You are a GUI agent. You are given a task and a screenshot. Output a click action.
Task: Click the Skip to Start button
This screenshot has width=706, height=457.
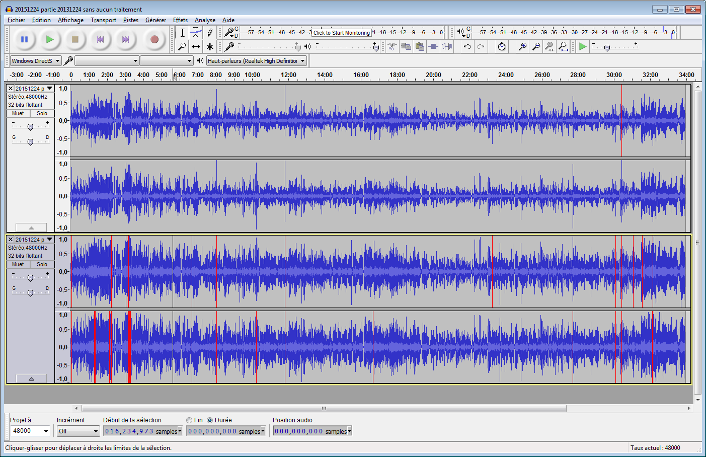101,39
